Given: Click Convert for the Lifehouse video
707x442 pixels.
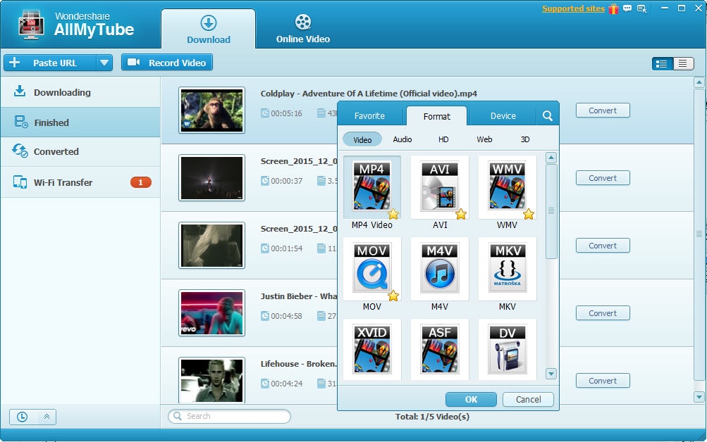Looking at the screenshot, I should (603, 380).
